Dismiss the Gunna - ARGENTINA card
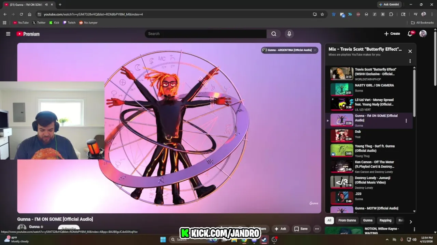The width and height of the screenshot is (437, 245). point(315,50)
